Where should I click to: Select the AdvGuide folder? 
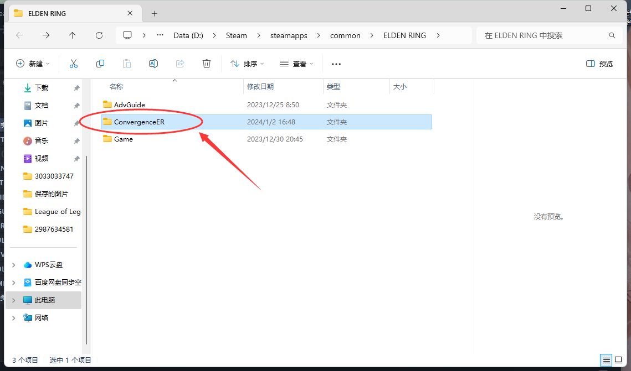coord(266,105)
